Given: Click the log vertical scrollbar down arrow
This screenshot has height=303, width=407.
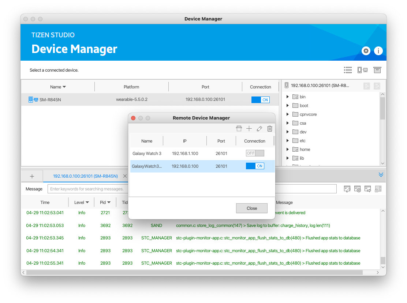Looking at the screenshot, I should click(x=383, y=267).
